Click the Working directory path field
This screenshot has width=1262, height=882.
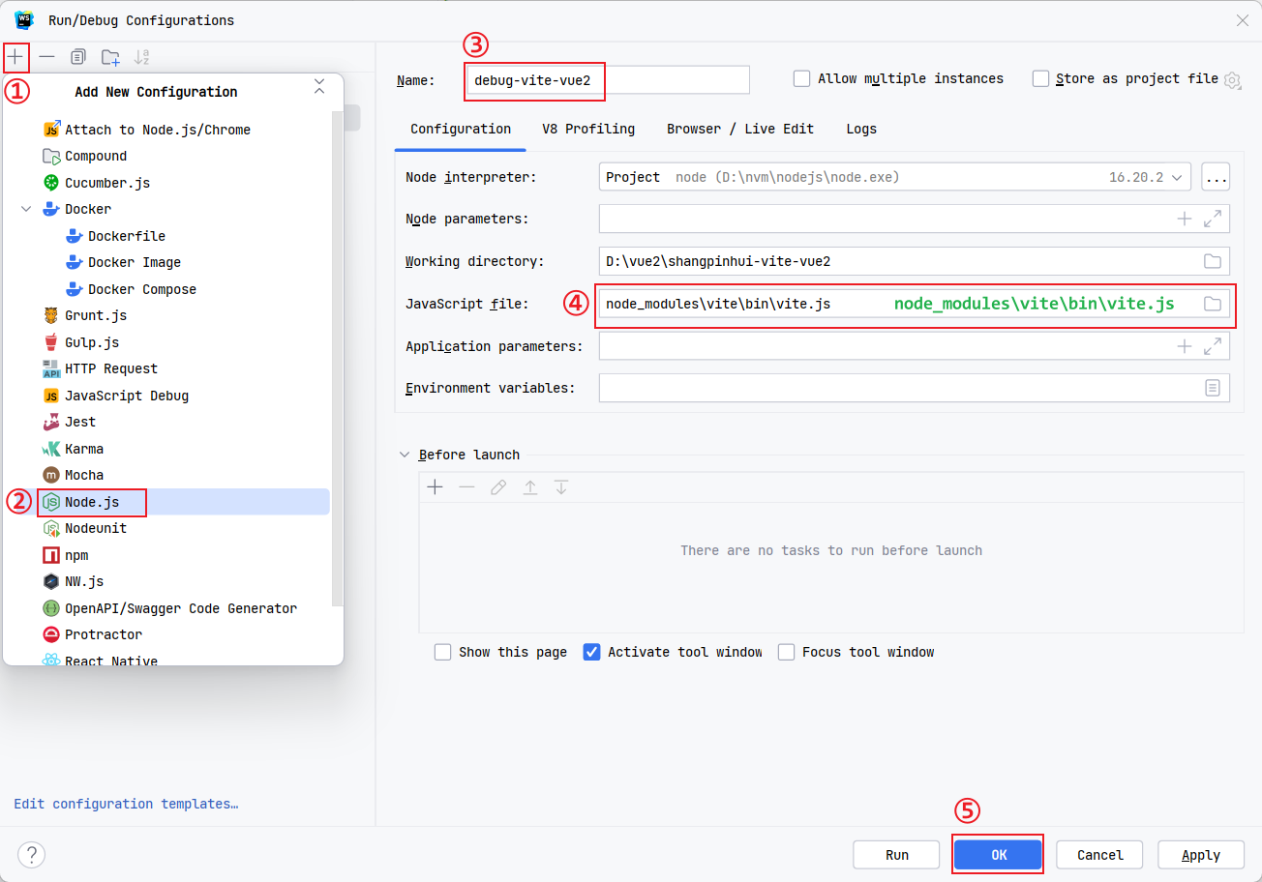(x=914, y=261)
